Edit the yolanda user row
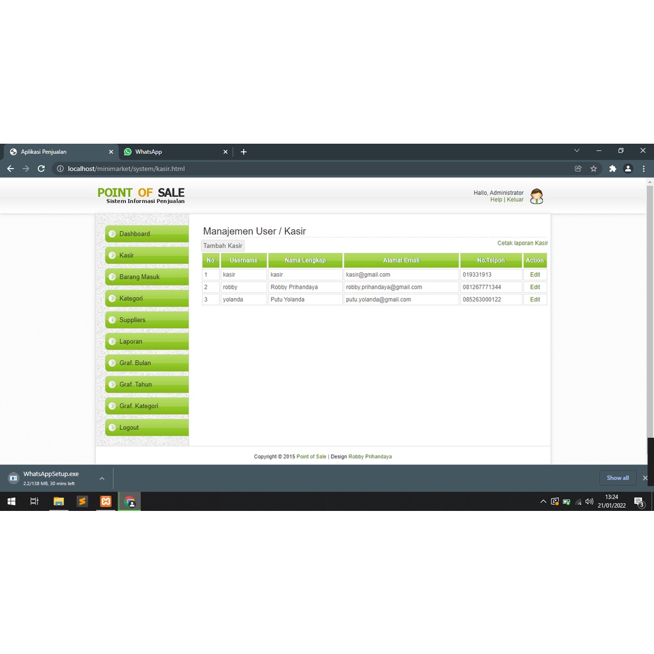 535,300
